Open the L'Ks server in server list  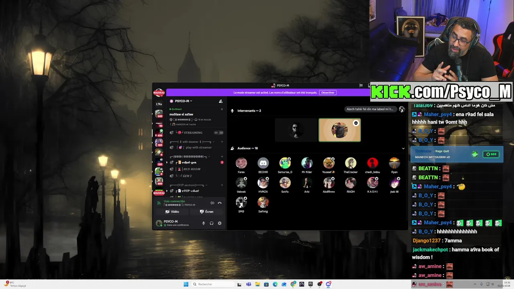[x=159, y=104]
